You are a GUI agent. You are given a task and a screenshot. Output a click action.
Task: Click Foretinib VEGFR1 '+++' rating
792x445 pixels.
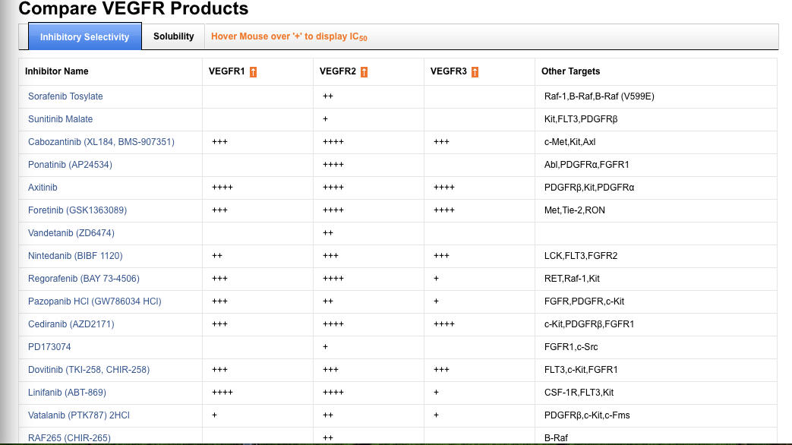[x=219, y=210]
